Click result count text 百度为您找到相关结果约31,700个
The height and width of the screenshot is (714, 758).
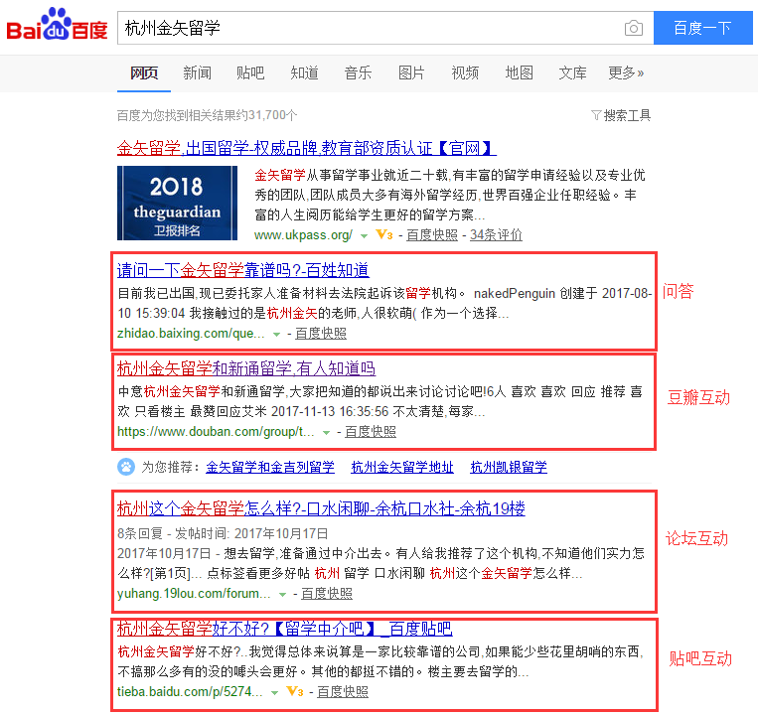pos(207,115)
